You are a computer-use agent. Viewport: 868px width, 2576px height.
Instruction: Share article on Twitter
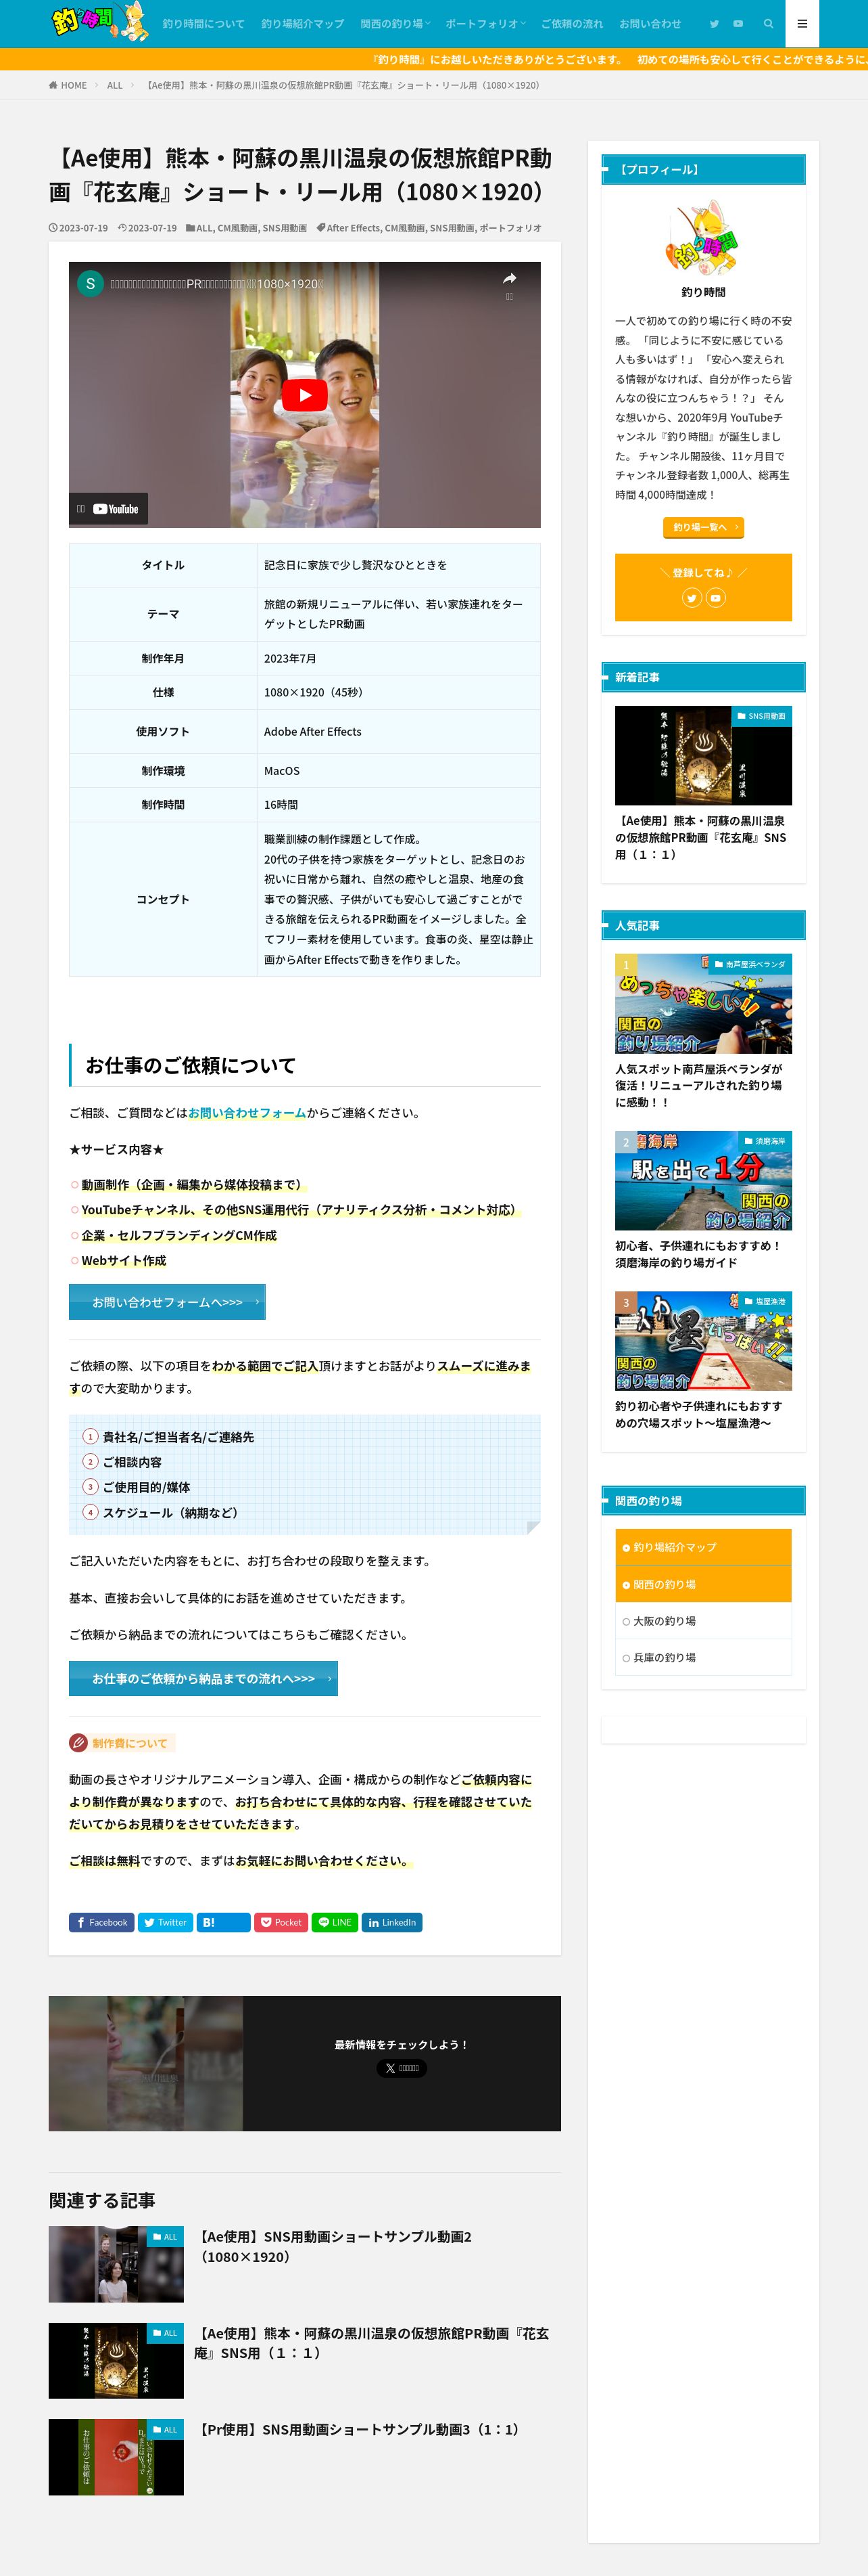[x=165, y=1922]
